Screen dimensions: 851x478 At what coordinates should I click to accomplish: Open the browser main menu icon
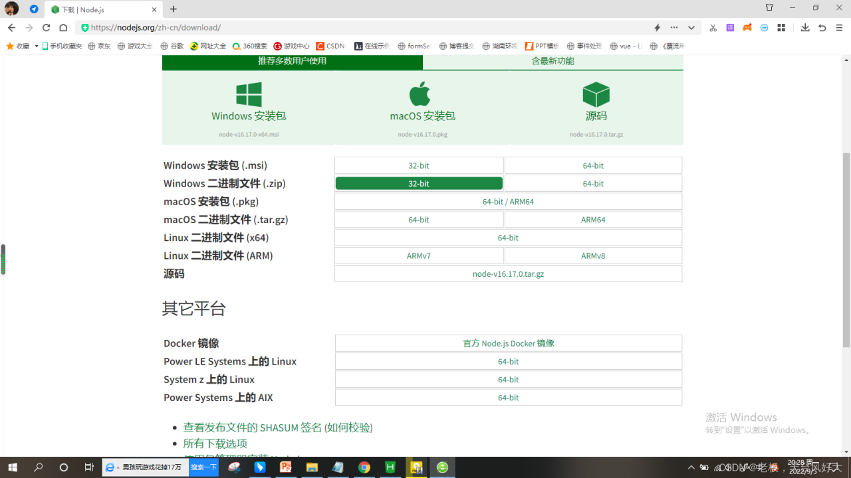tap(838, 28)
